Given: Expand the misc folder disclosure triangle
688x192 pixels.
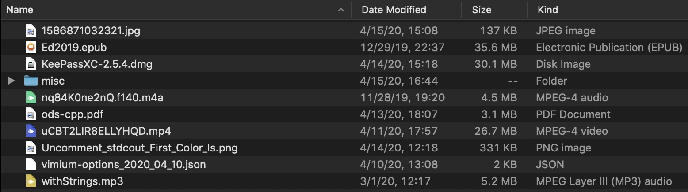Looking at the screenshot, I should tap(12, 81).
